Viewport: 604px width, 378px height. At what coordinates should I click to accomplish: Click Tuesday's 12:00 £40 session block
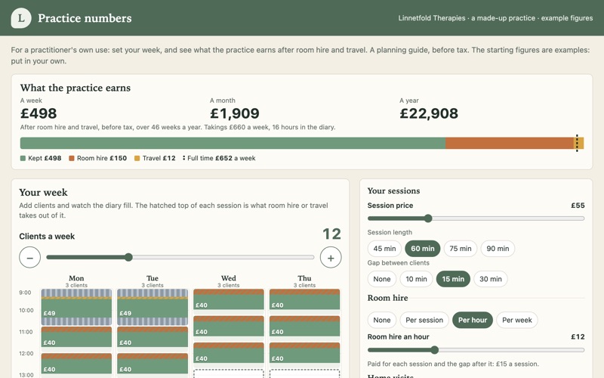[x=153, y=364]
